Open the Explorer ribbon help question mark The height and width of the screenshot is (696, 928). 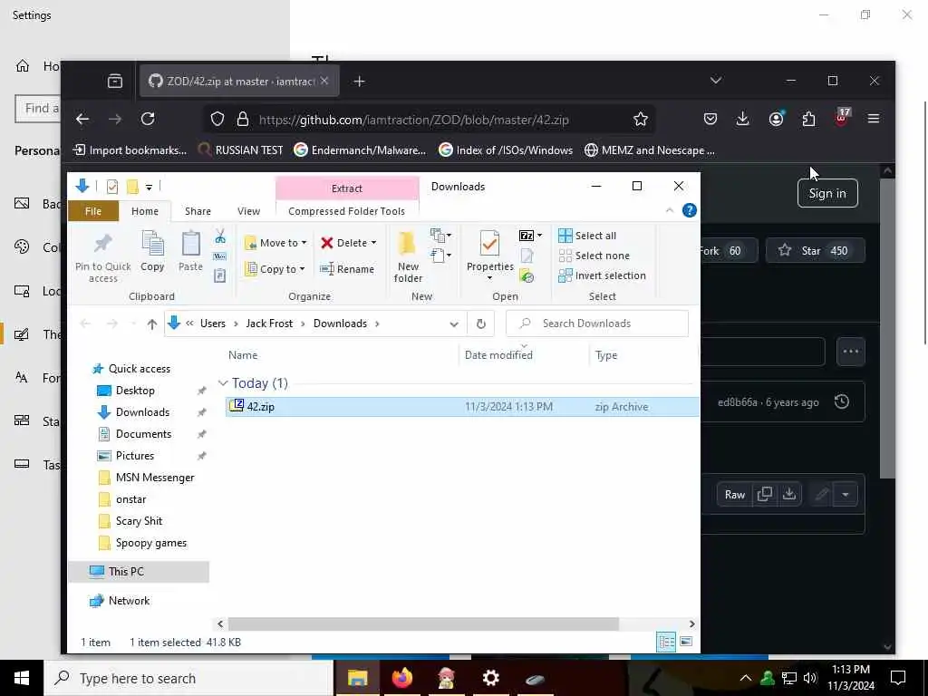[690, 210]
